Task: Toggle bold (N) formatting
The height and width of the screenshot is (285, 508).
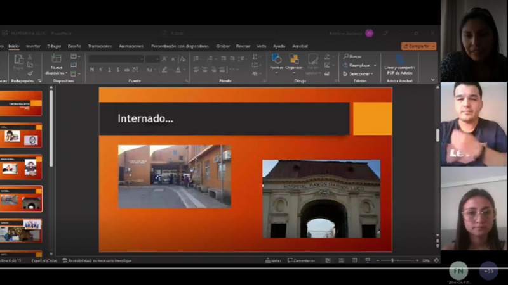Action: click(x=92, y=70)
